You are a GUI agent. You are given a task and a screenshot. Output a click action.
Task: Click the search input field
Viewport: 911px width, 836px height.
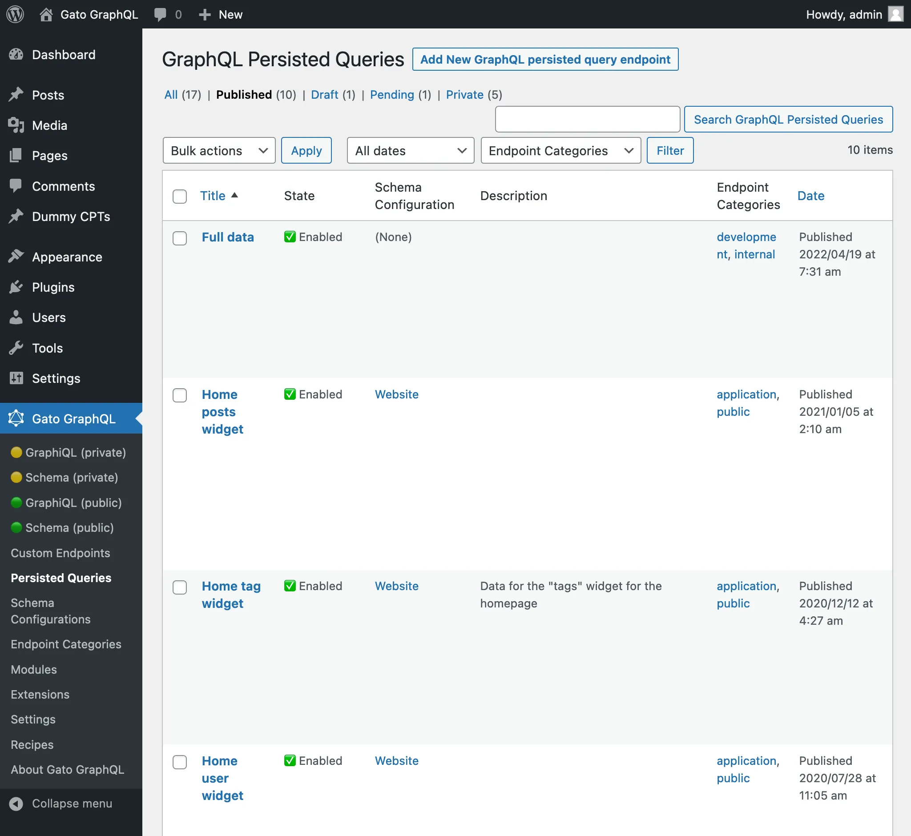click(x=586, y=119)
